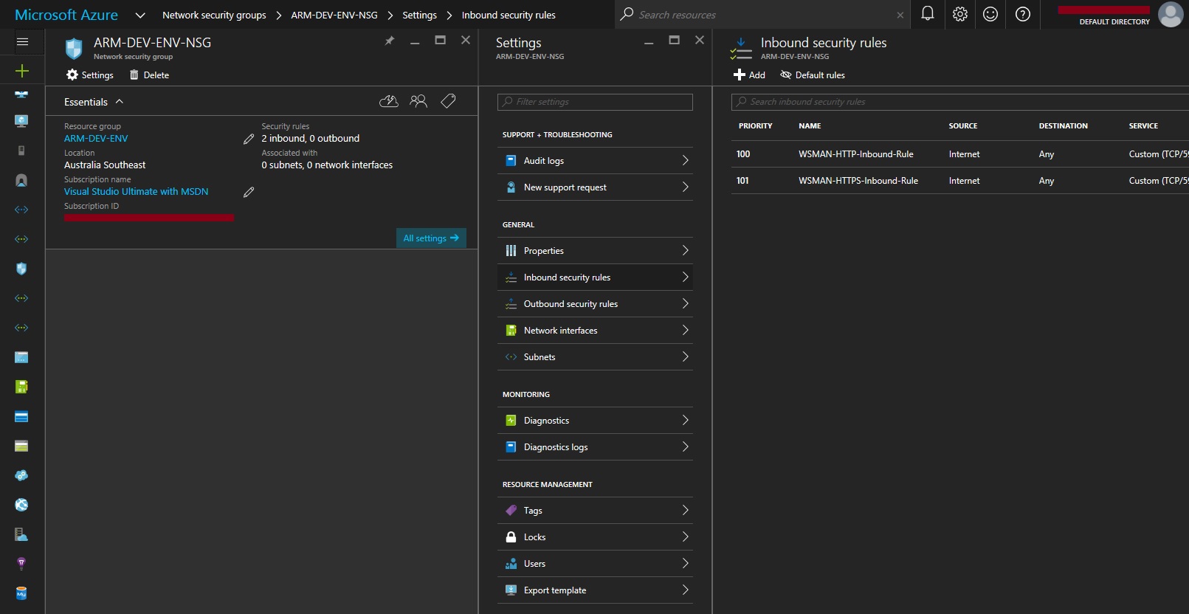Image resolution: width=1189 pixels, height=614 pixels.
Task: Open the Tags icon in Essentials bar
Action: [x=448, y=101]
